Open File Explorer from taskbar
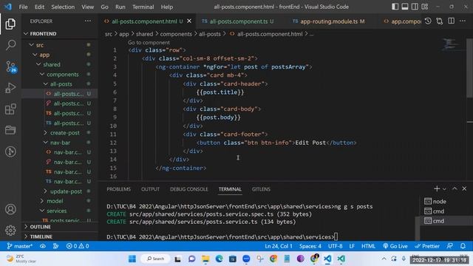 point(205,259)
